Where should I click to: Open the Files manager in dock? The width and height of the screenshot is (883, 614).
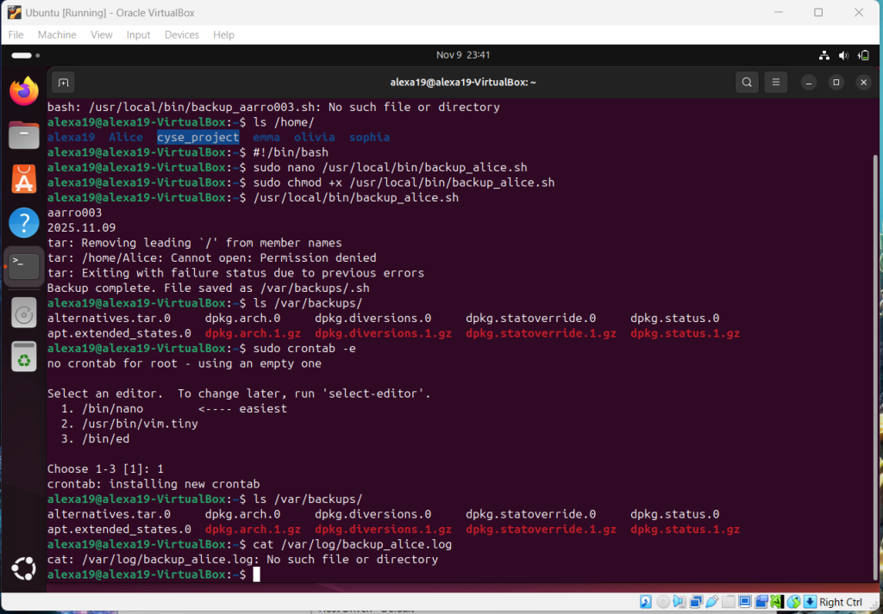click(x=24, y=135)
